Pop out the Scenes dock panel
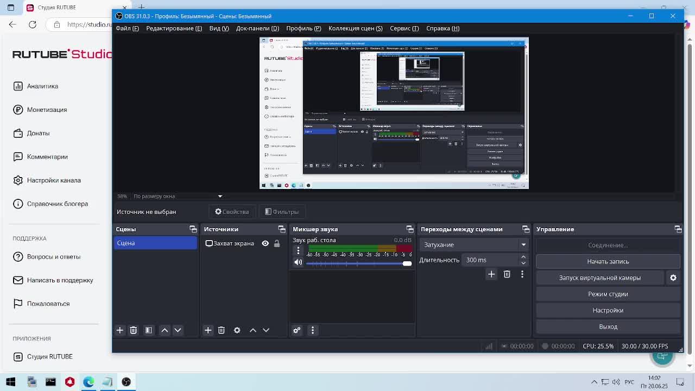The width and height of the screenshot is (695, 391). coord(193,229)
